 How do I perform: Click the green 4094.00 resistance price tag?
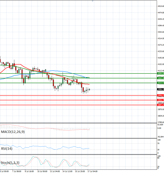coord(161,73)
